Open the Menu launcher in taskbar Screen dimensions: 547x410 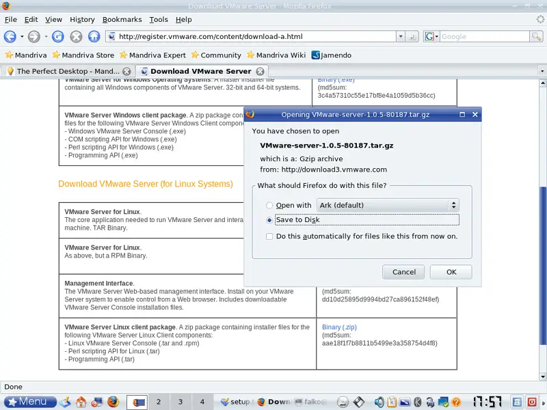pos(30,402)
